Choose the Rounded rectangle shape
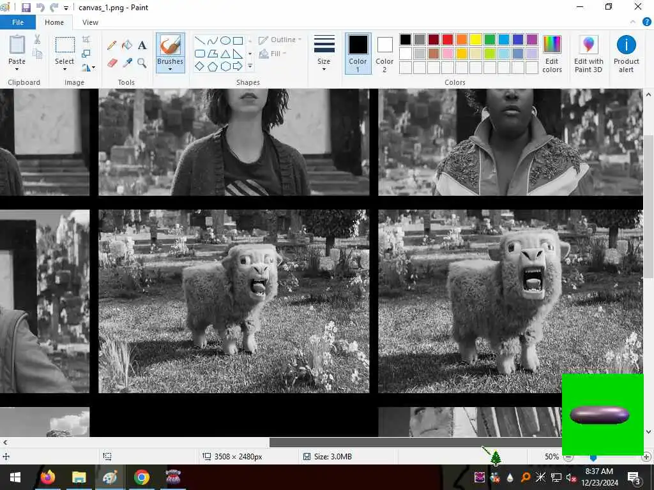The width and height of the screenshot is (654, 490). pyautogui.click(x=200, y=54)
